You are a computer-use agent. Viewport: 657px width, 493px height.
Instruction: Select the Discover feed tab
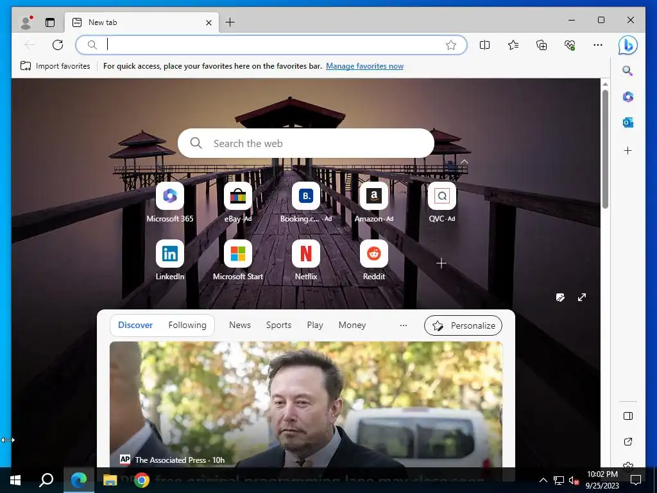tap(135, 325)
